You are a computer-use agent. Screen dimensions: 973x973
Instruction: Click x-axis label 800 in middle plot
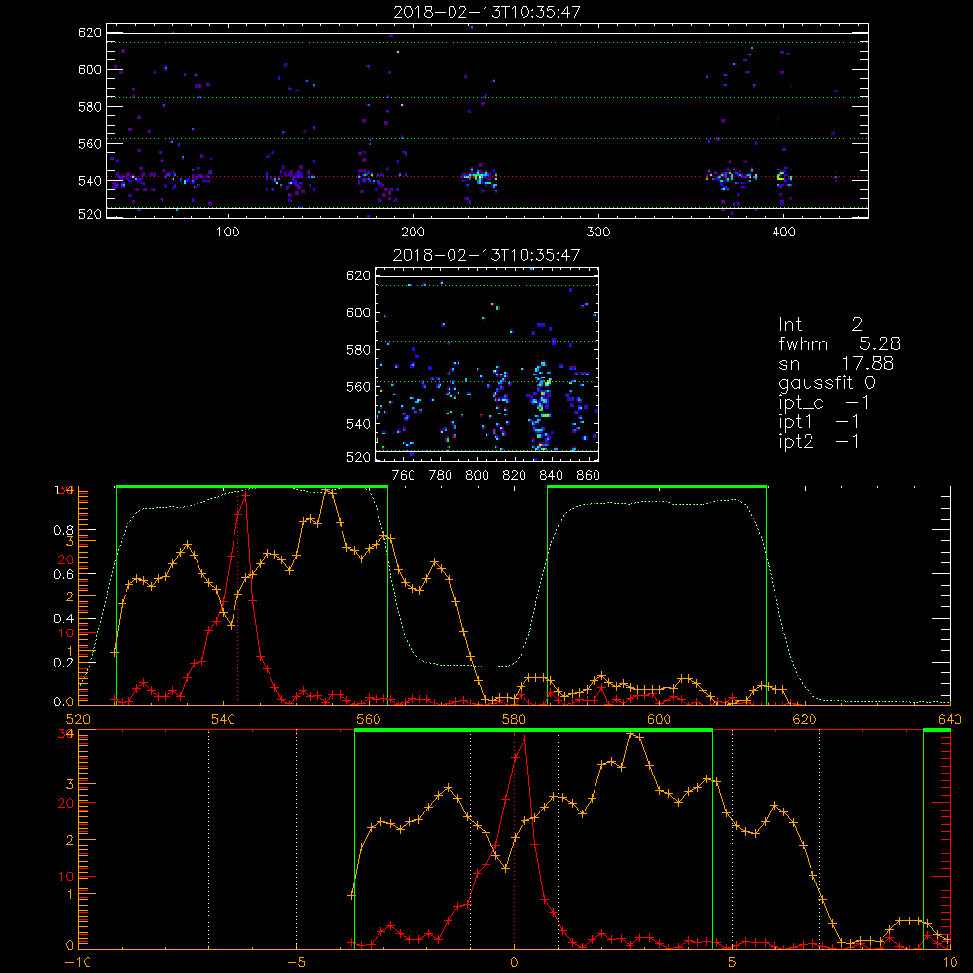coord(477,476)
